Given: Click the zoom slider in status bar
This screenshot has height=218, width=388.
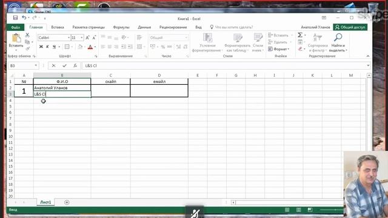Looking at the screenshot, I should [332, 210].
